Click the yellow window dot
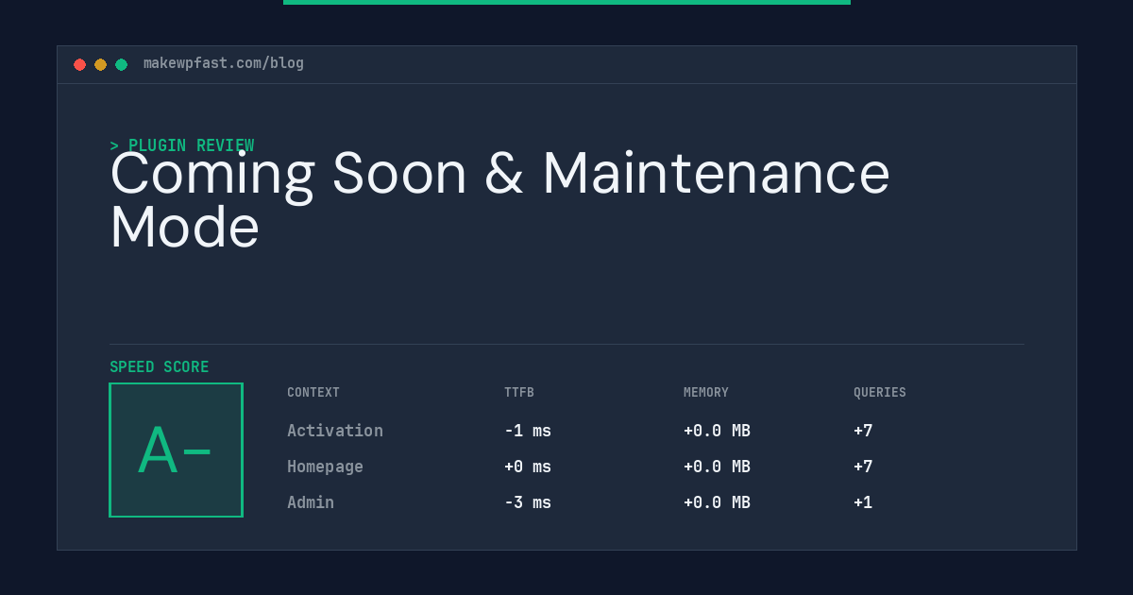Image resolution: width=1133 pixels, height=595 pixels. [x=100, y=64]
